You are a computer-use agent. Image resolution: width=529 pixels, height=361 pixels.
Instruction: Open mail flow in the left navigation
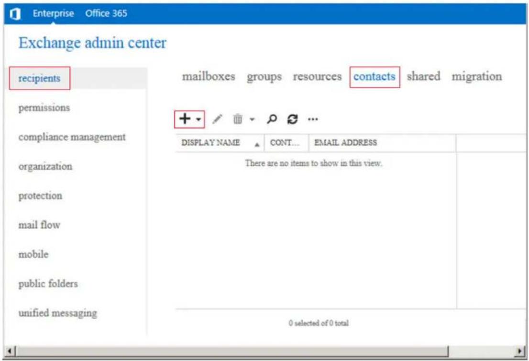point(39,224)
